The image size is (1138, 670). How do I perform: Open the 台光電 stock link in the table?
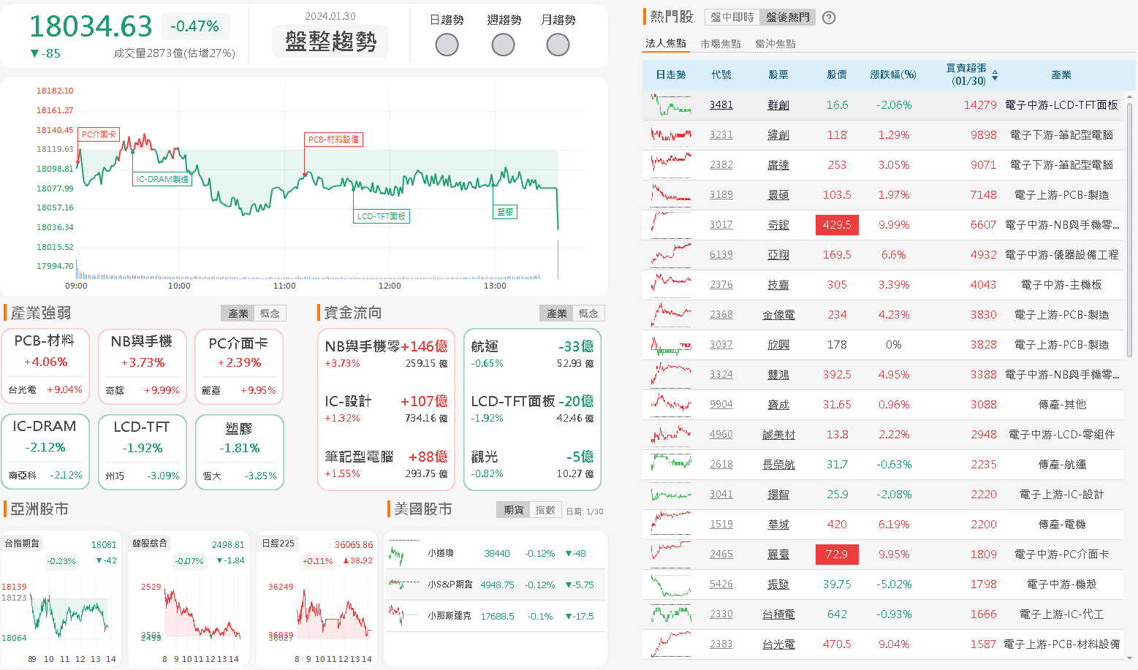[x=778, y=644]
